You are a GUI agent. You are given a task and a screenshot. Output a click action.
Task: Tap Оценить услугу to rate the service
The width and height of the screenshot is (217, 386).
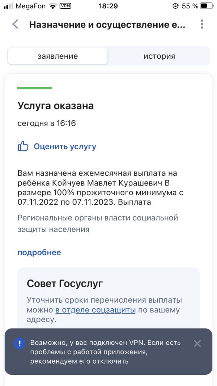pos(64,146)
